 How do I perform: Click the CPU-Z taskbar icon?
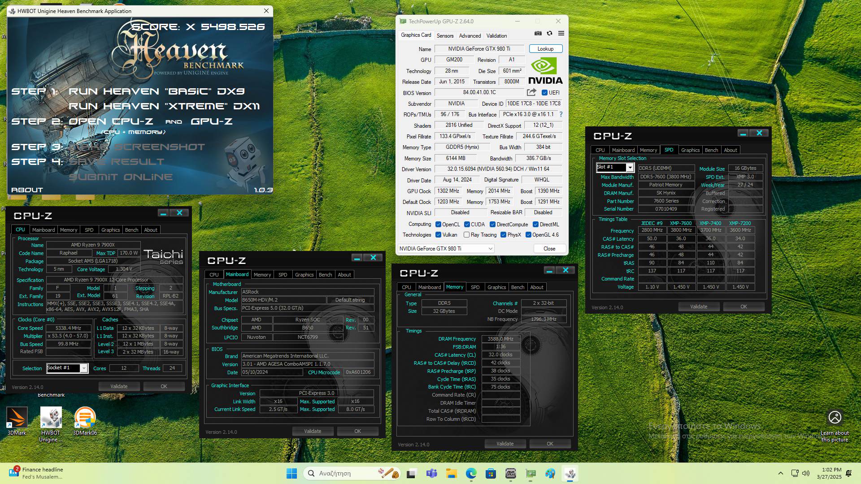(510, 473)
